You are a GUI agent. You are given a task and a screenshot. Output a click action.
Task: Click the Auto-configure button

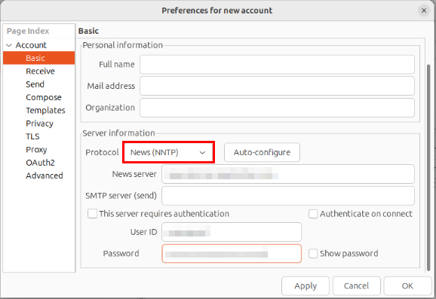pyautogui.click(x=262, y=152)
